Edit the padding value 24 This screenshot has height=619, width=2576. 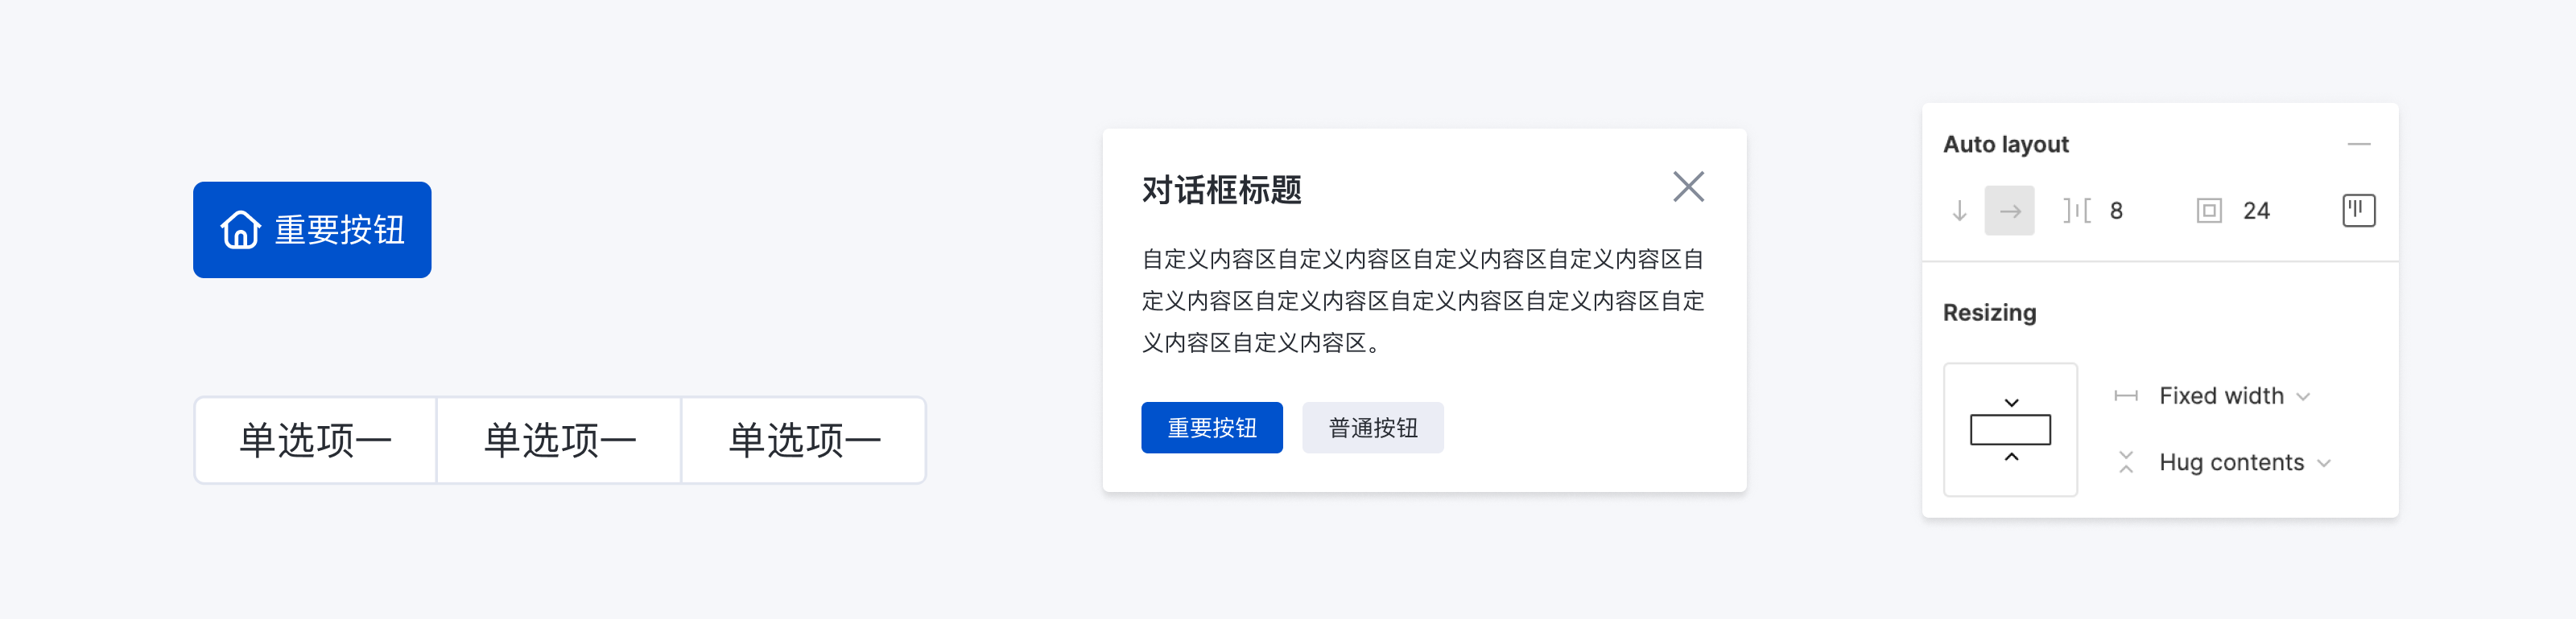2256,211
